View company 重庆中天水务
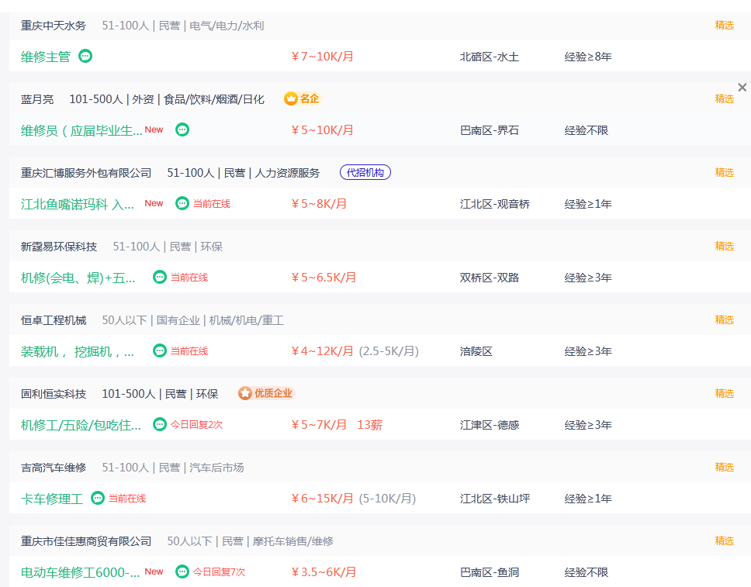751x587 pixels. [x=54, y=26]
